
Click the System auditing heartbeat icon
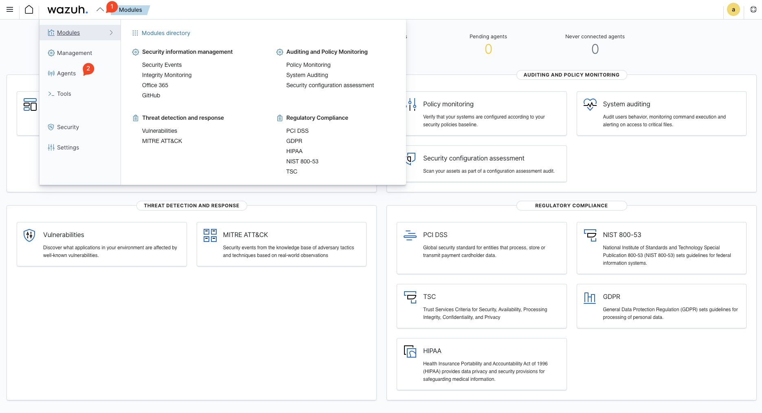click(590, 105)
